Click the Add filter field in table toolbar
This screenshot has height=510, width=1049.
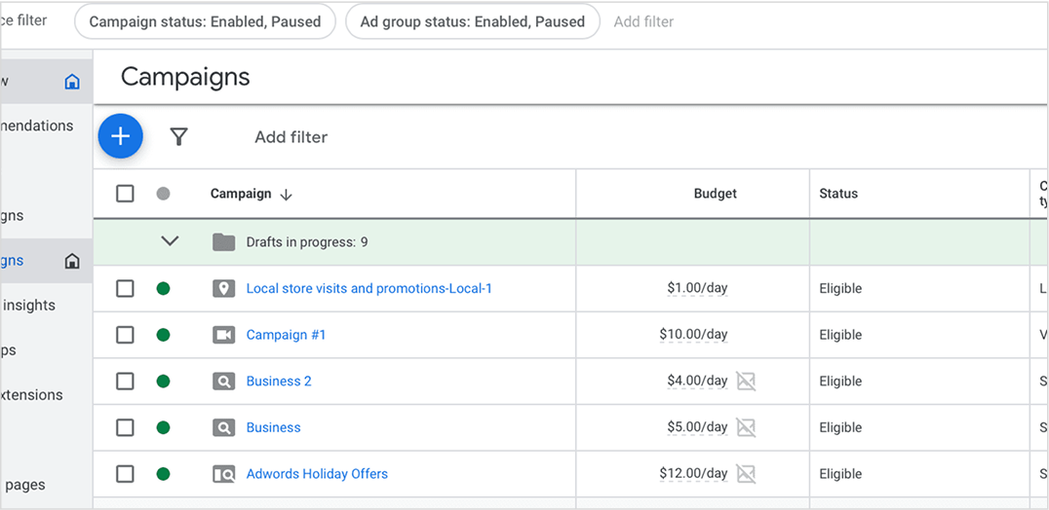click(x=291, y=137)
